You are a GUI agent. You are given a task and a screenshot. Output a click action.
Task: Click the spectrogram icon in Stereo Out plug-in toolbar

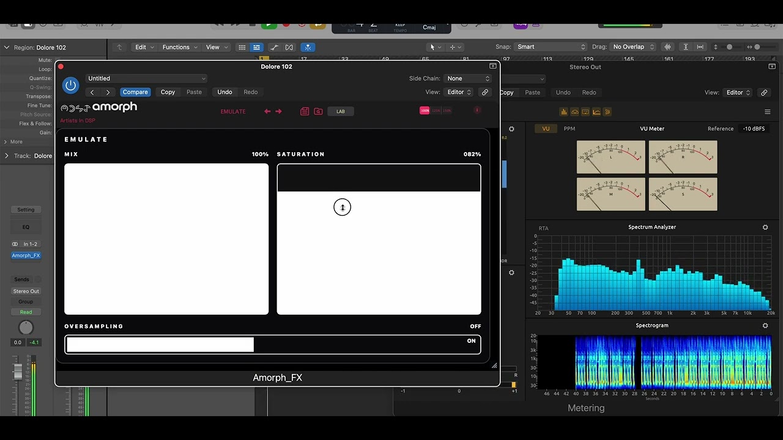608,112
